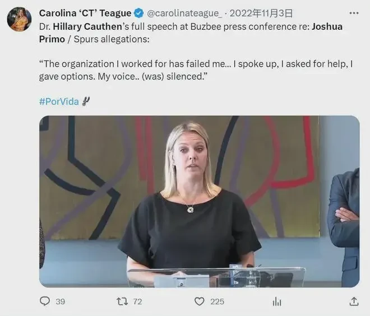
Task: Click the retweet arrows icon
Action: 122,301
